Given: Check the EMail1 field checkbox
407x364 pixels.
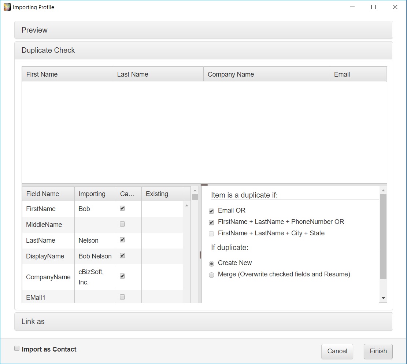Looking at the screenshot, I should [122, 297].
